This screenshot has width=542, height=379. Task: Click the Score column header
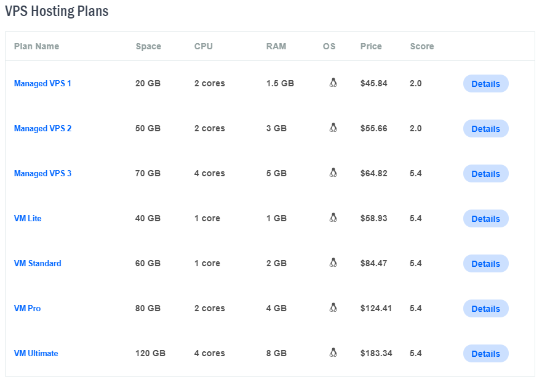tap(421, 46)
